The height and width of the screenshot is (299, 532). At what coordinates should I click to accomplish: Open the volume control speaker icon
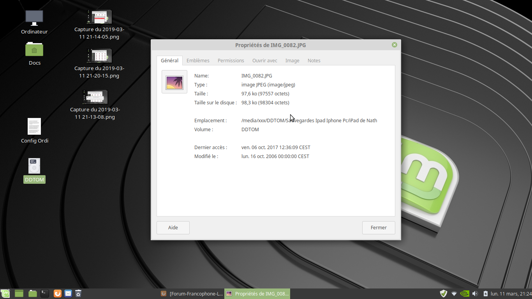click(475, 294)
